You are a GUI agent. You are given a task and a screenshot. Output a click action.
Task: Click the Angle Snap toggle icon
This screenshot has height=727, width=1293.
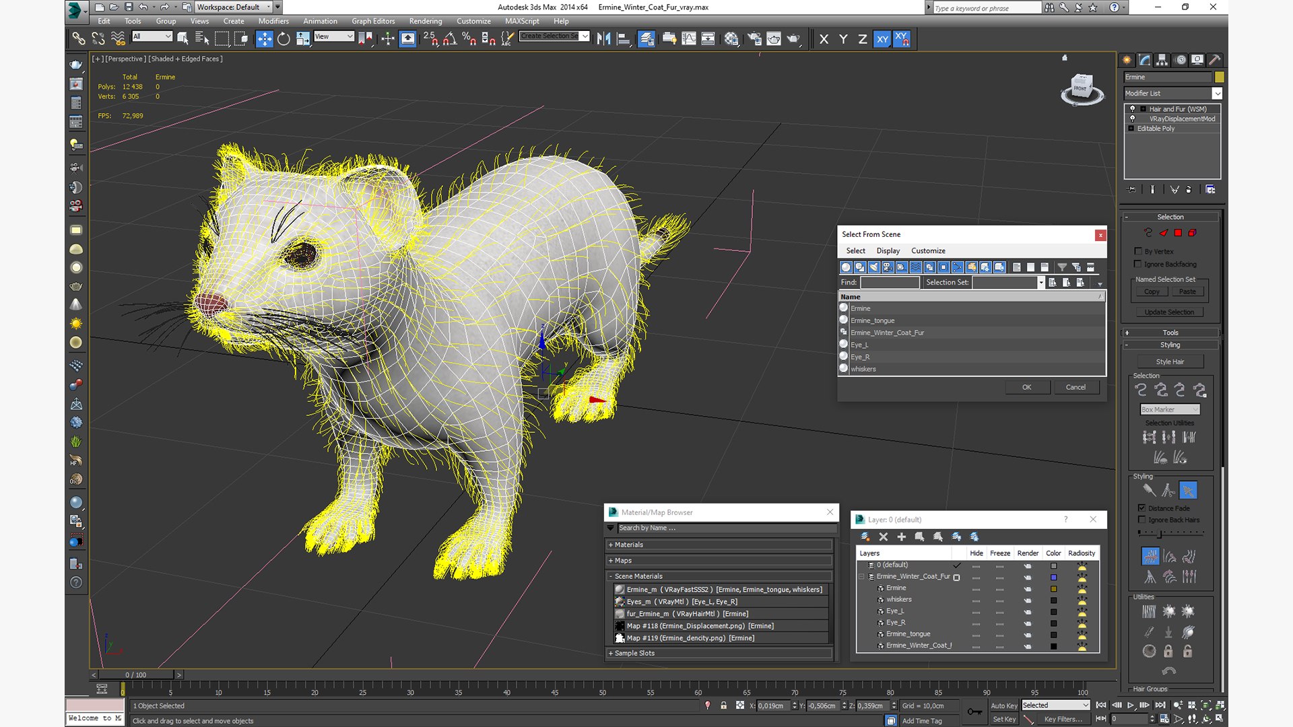click(450, 39)
